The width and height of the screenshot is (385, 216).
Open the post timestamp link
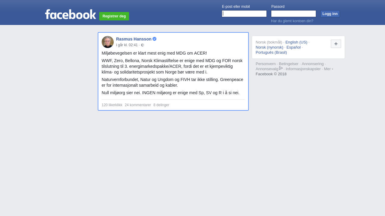(127, 45)
